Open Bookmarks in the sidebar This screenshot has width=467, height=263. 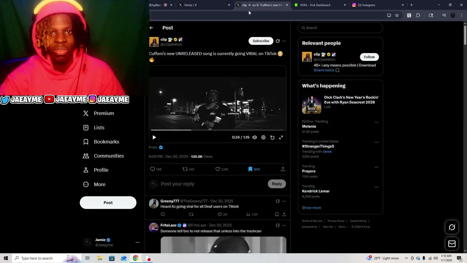[x=101, y=142]
